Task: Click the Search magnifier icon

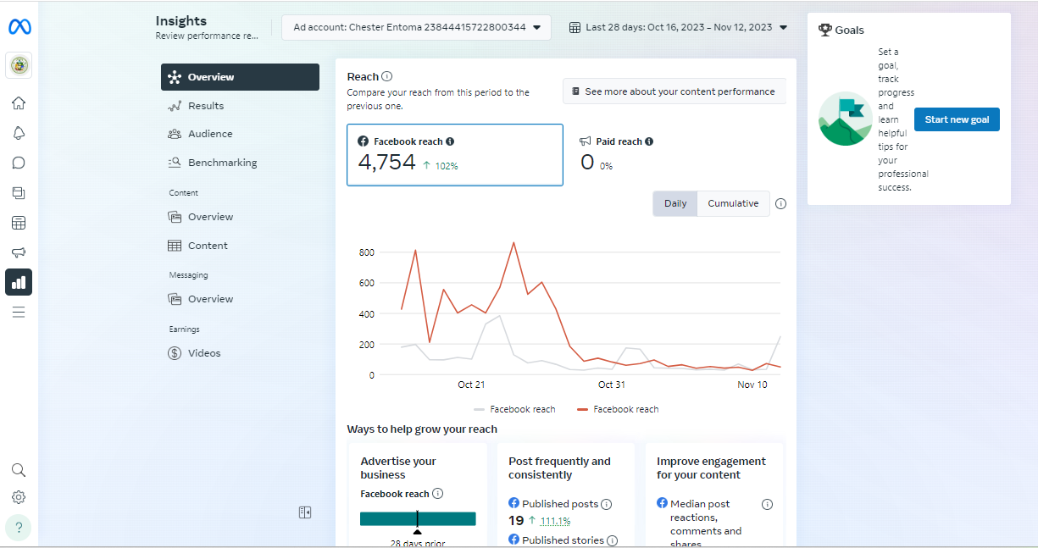Action: coord(19,470)
